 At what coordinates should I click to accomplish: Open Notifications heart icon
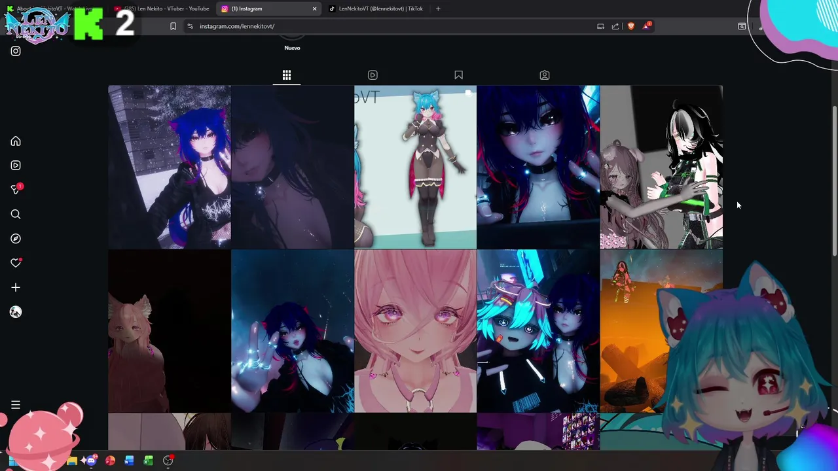[16, 263]
